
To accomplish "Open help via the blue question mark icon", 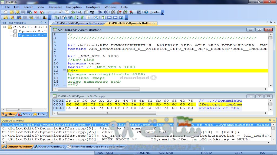I will pos(146,12).
